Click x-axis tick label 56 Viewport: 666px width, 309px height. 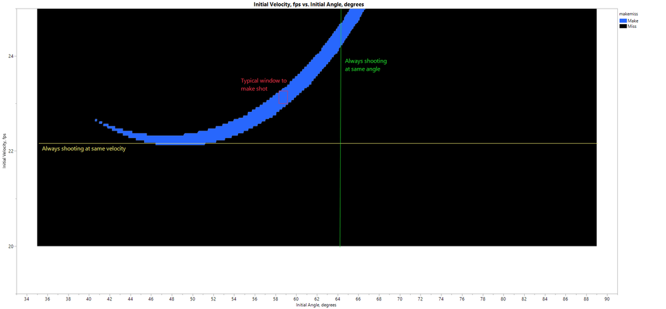(255, 298)
